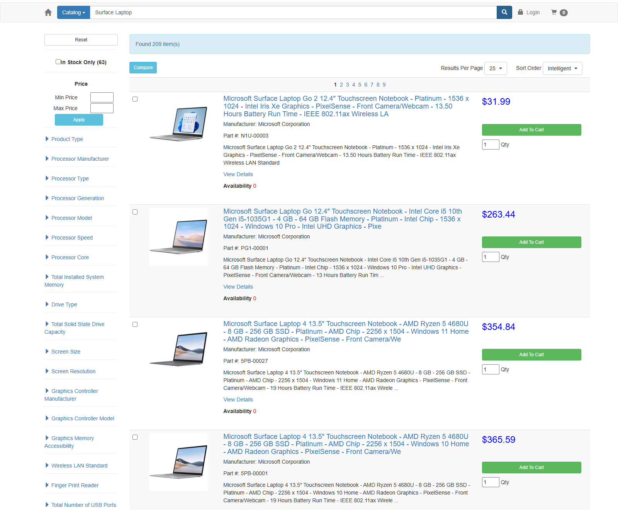
Task: Tick compare checkbox for part PG1-00001
Action: point(135,212)
